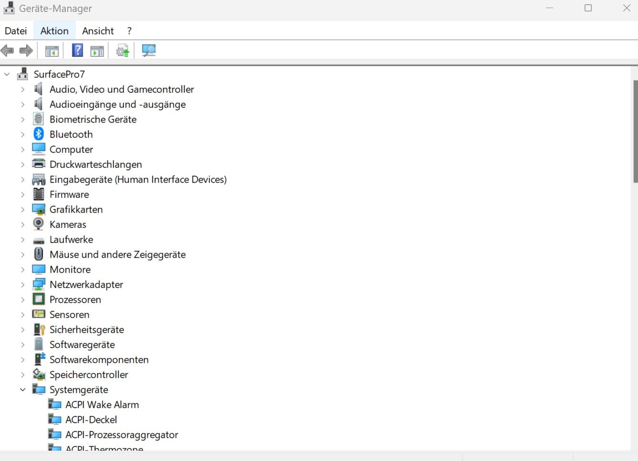Click the Audio, Video und Gamecontroller speaker icon

38,89
